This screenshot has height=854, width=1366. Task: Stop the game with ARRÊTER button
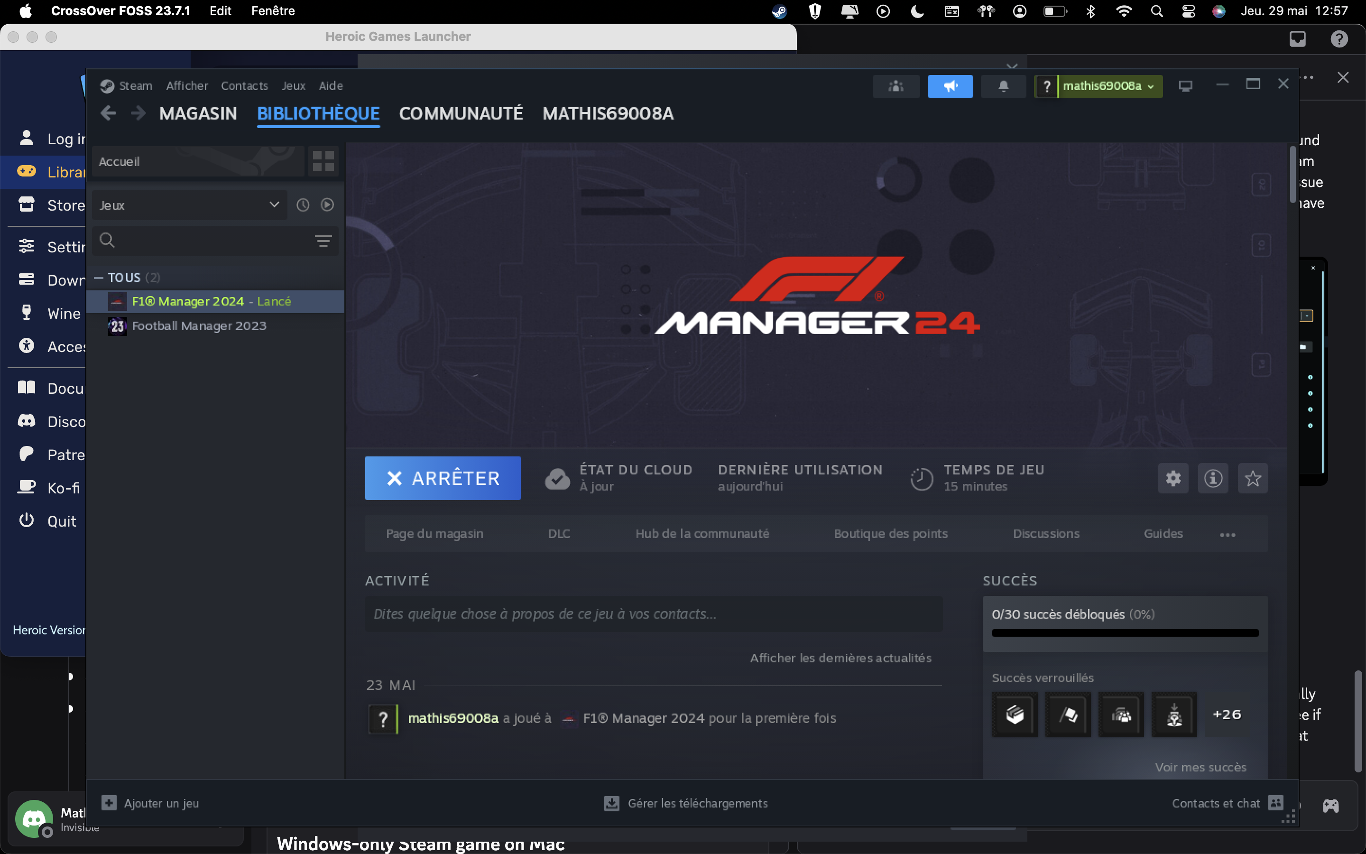[x=443, y=478]
